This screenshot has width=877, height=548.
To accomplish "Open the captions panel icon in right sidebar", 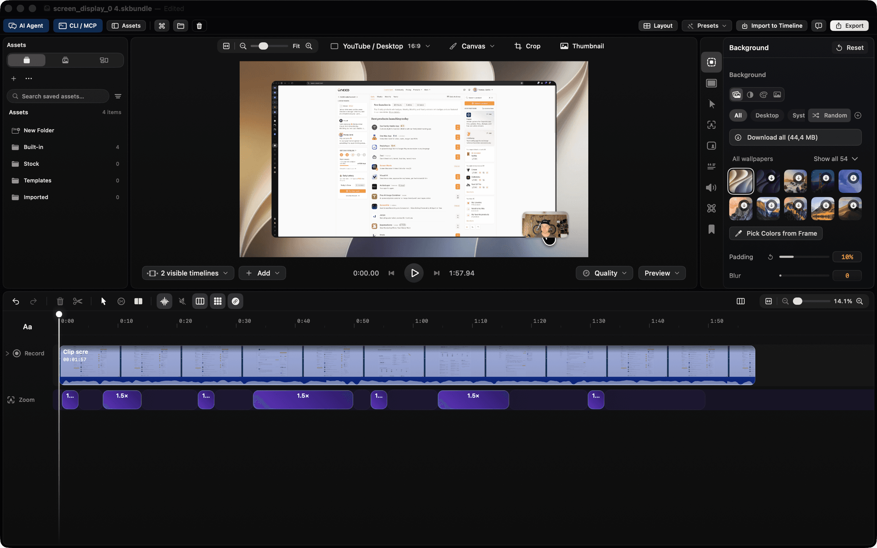I will click(711, 167).
